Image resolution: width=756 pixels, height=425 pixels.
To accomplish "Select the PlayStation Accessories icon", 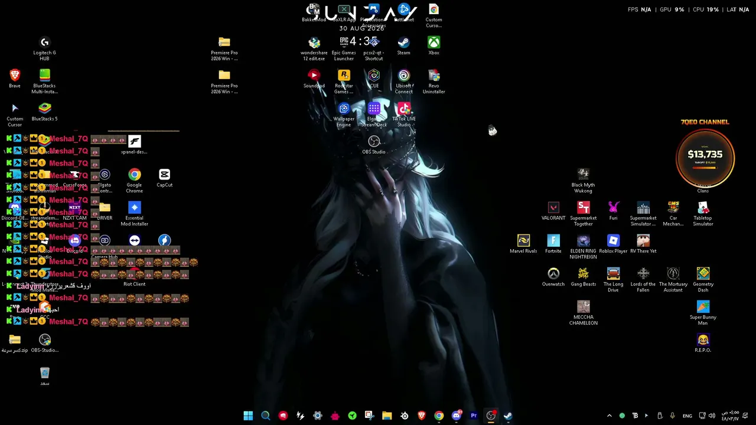I will tap(374, 16).
